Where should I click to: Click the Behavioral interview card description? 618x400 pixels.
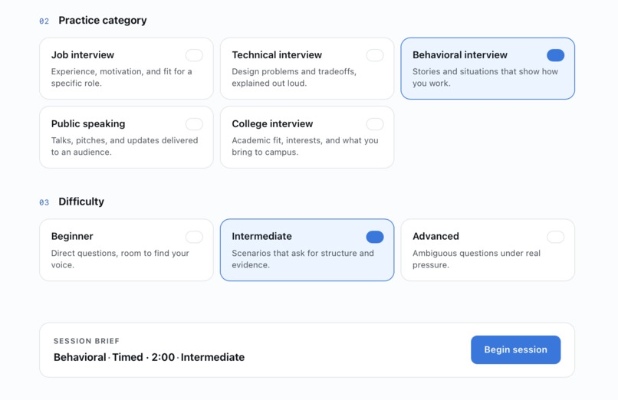coord(485,77)
